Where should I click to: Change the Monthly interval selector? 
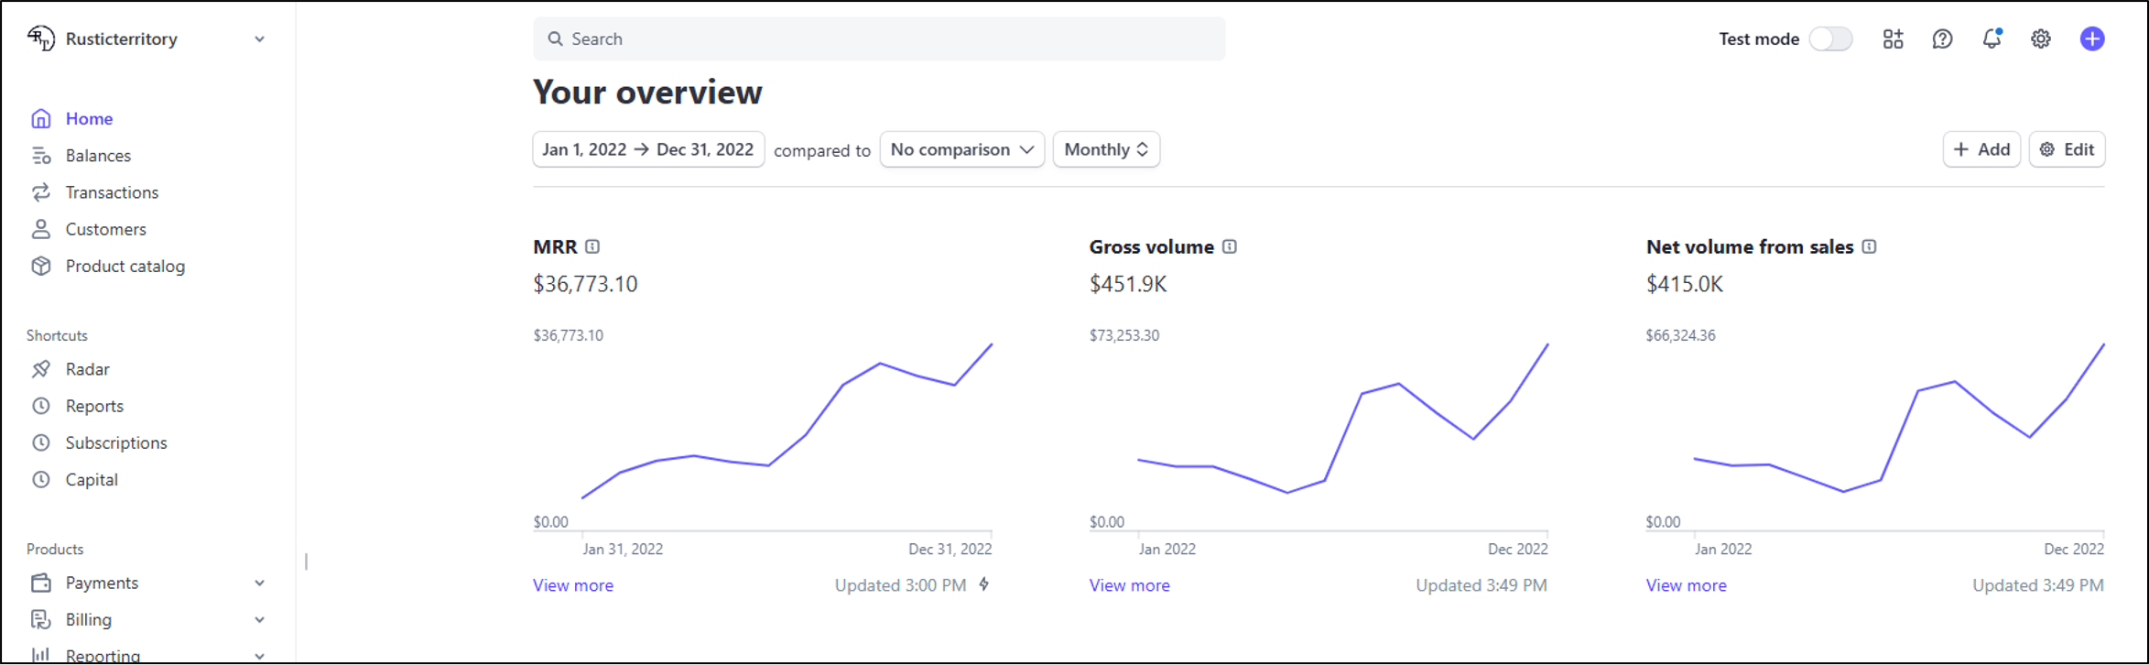coord(1106,149)
